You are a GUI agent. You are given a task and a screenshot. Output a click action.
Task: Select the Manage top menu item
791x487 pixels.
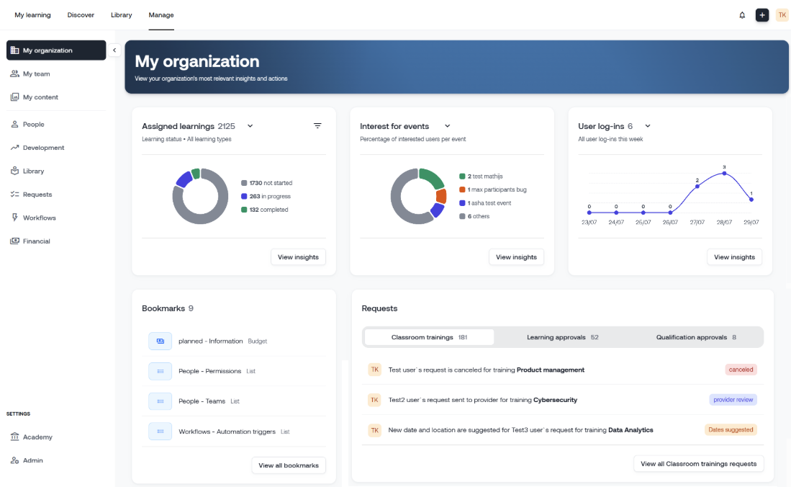161,15
